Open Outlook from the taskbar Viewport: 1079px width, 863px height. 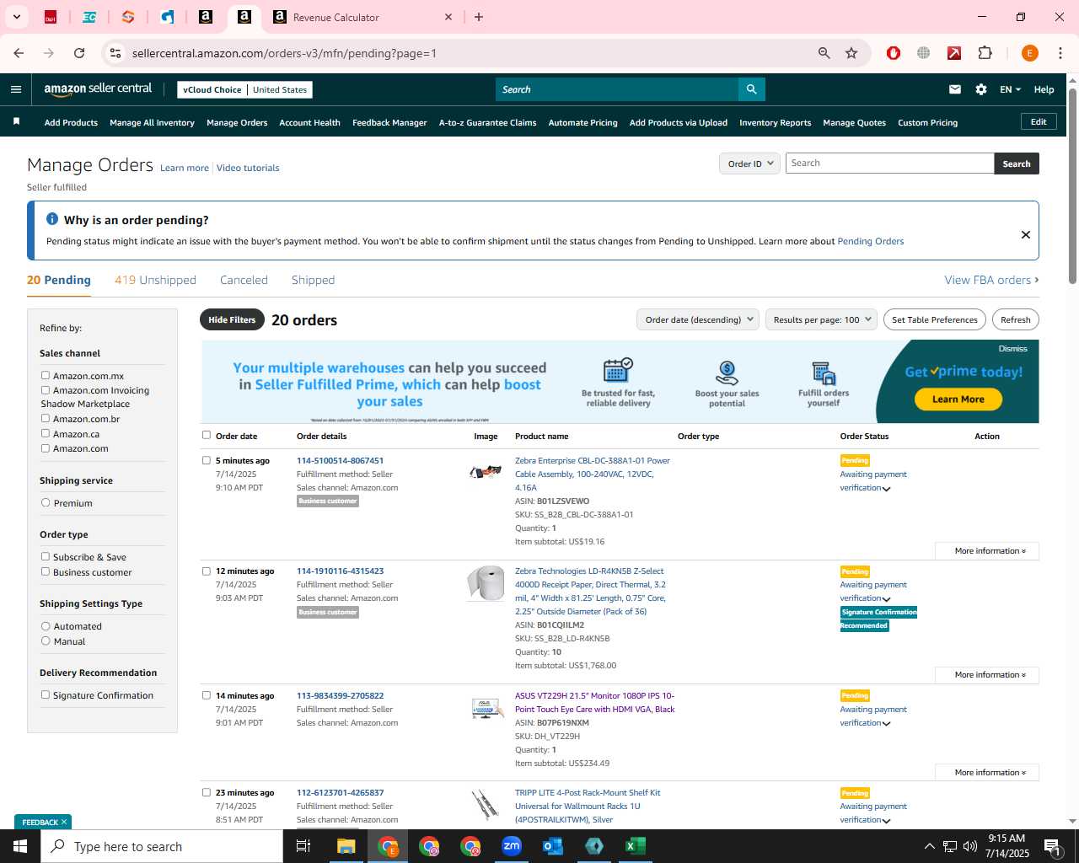click(553, 846)
